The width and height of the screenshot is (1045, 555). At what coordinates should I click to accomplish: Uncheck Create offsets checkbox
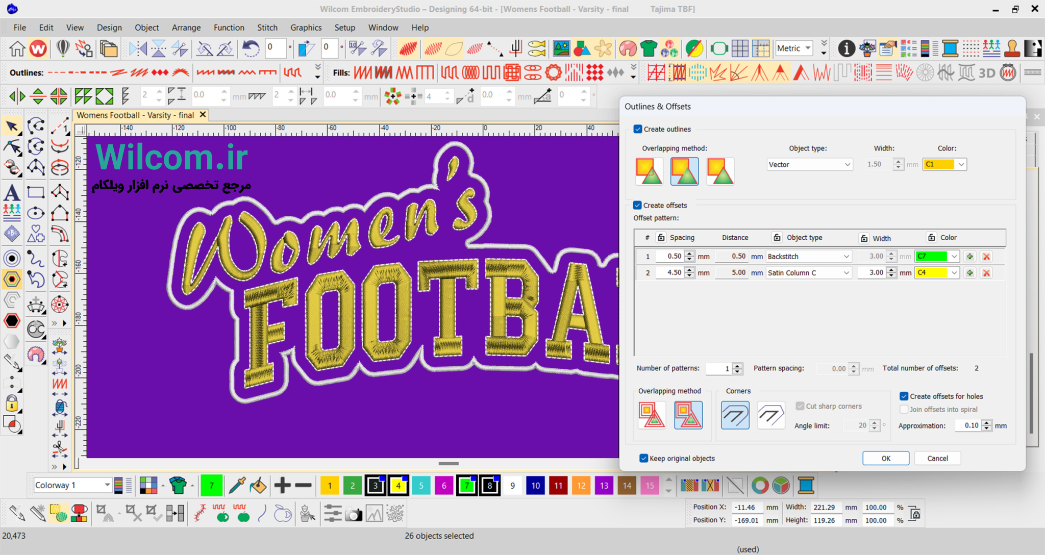(637, 205)
